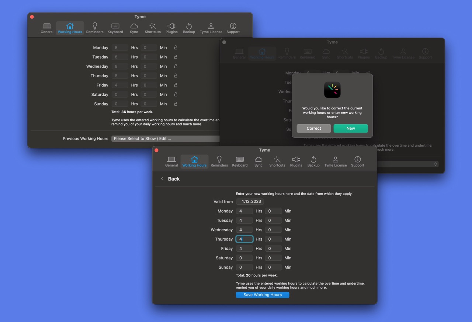
Task: Click the focused Thursday hours field
Action: [x=244, y=239]
